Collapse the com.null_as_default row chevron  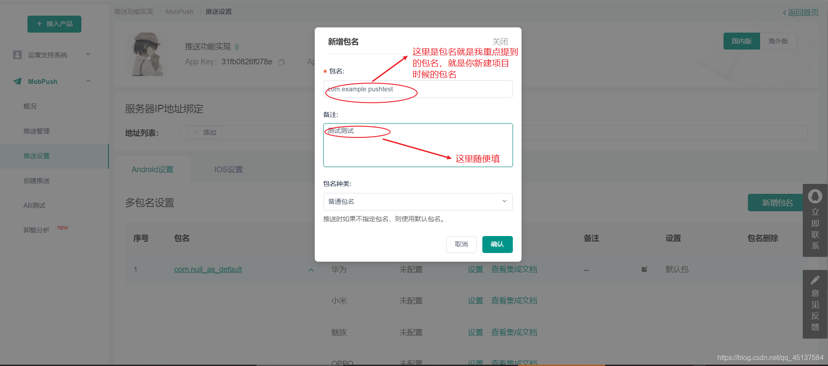point(311,270)
